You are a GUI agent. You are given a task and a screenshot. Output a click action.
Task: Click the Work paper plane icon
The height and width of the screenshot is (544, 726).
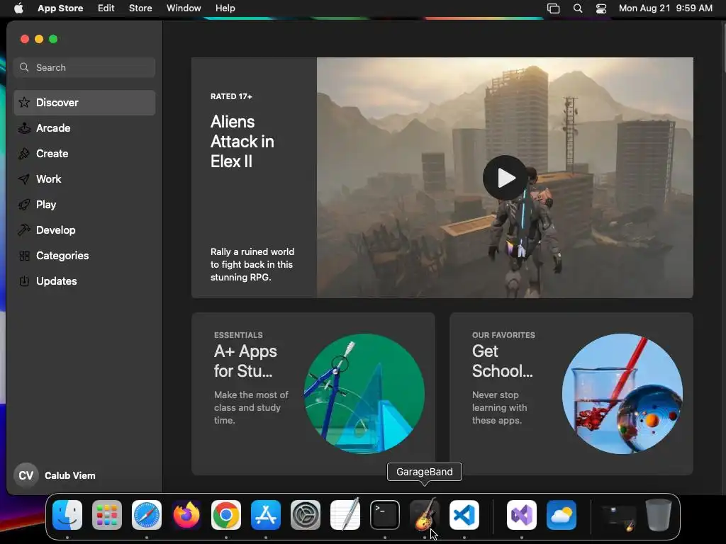pos(24,179)
